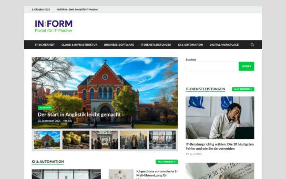Click Alle anzeigen next to KI & Automation heading
Screen dimensions: 286x179
pyautogui.click(x=166, y=162)
